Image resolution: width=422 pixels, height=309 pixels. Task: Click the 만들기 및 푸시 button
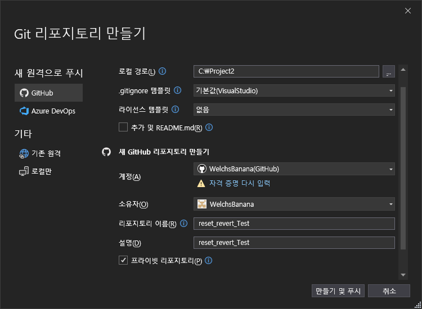pyautogui.click(x=338, y=290)
